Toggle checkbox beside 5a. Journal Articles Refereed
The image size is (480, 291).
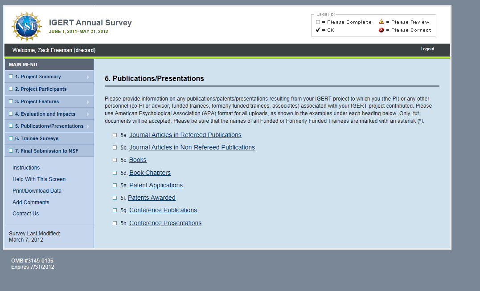pyautogui.click(x=115, y=135)
